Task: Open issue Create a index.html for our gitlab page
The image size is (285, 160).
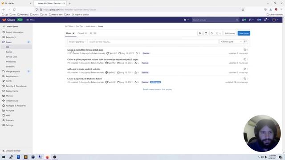Action: pos(85,50)
